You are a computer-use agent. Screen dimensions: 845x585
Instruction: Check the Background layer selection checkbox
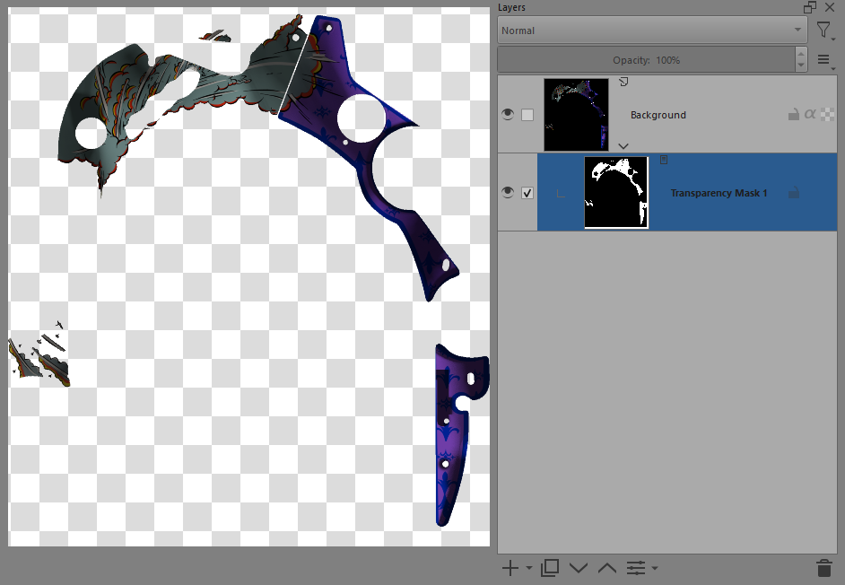click(527, 115)
